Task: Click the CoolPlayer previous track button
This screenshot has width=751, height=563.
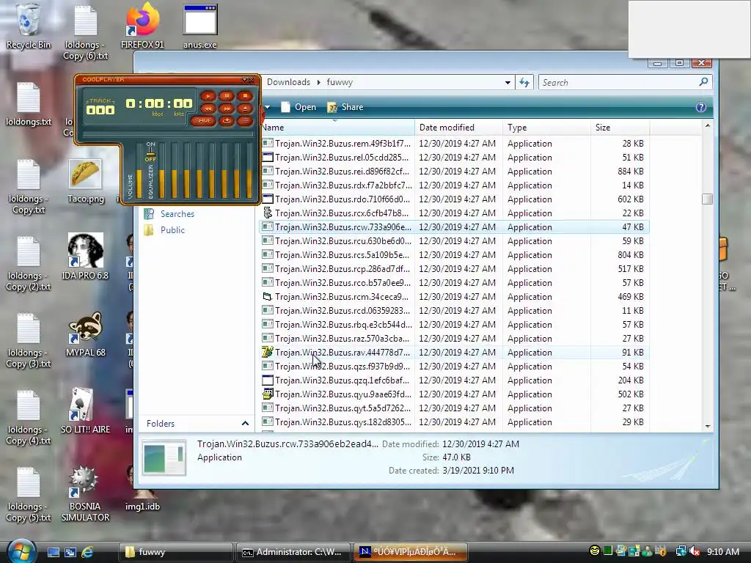Action: [x=208, y=108]
